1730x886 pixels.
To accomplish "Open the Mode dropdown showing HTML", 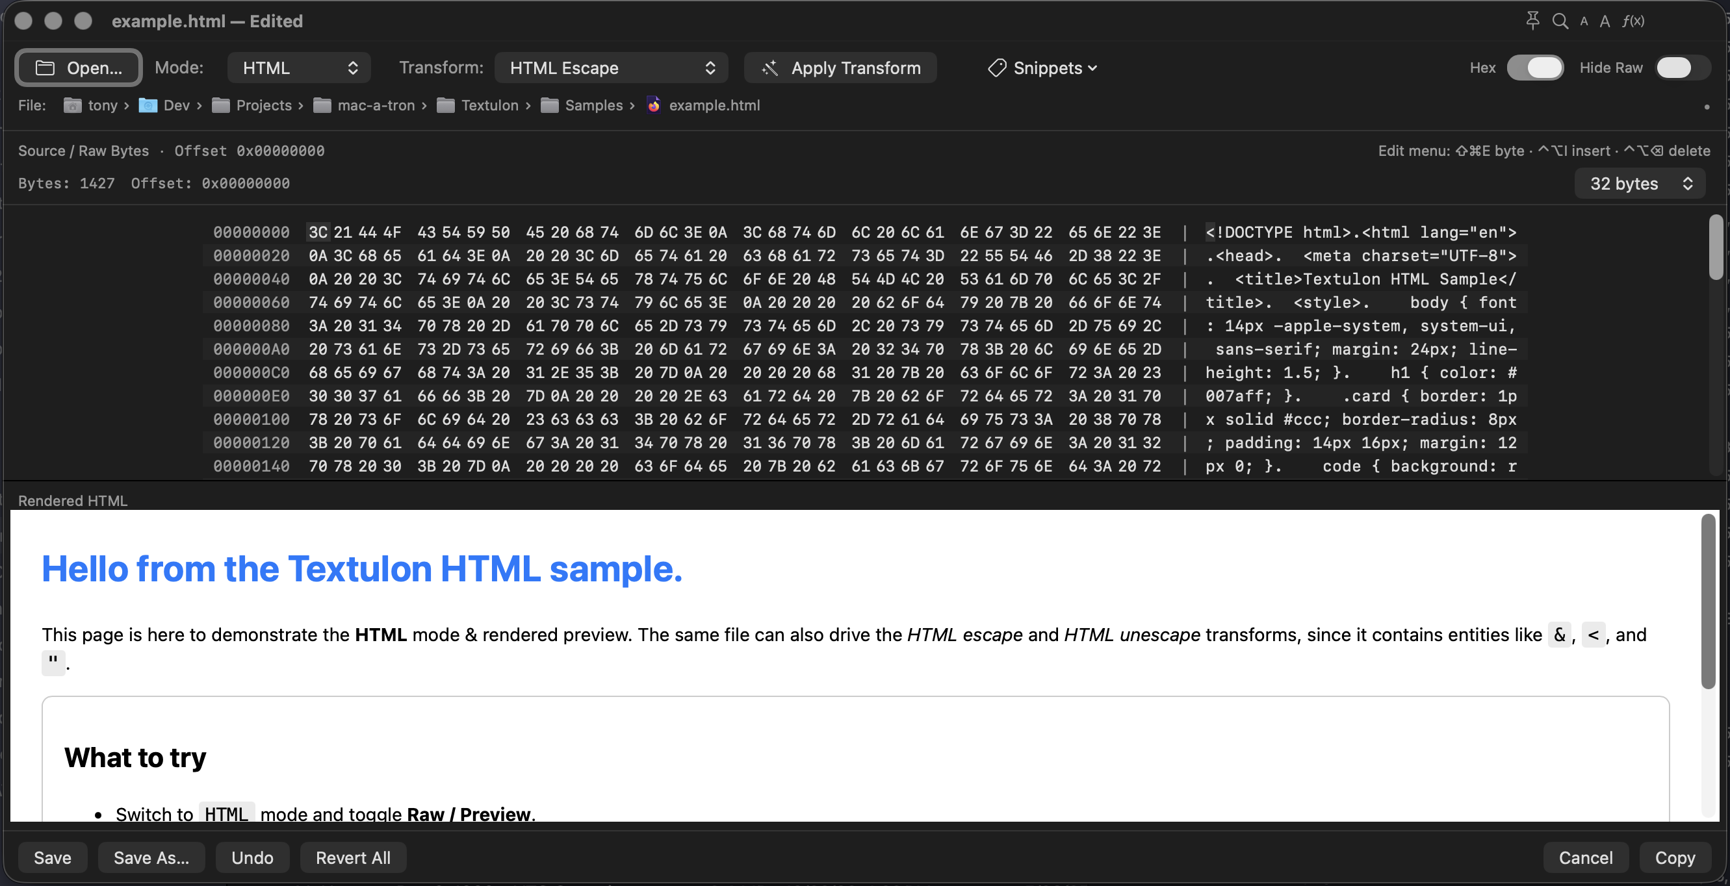I will coord(299,68).
